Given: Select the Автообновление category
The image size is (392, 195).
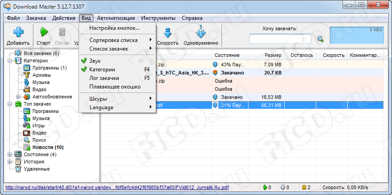Looking at the screenshot, I should point(52,97).
